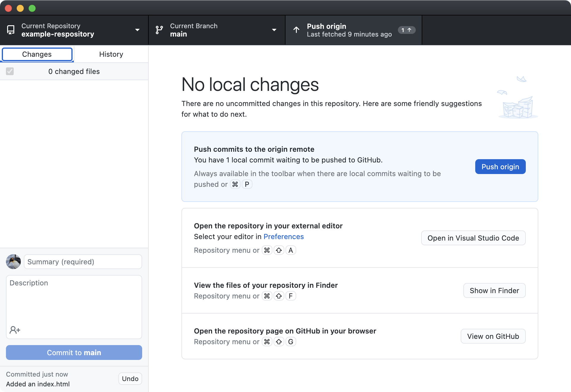
Task: Click the repository icon in the toolbar
Action: pos(11,30)
